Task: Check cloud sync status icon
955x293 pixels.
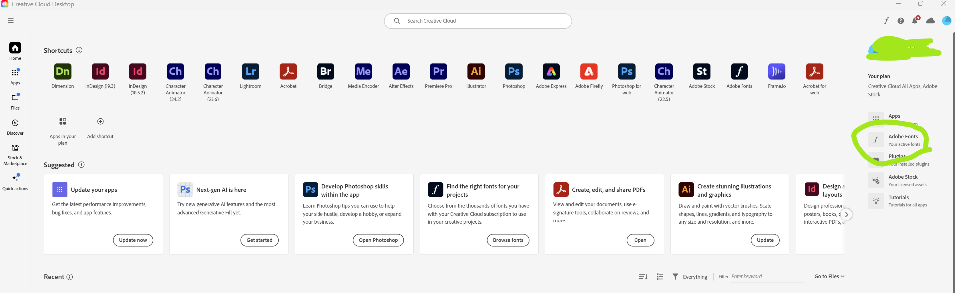Action: (930, 21)
